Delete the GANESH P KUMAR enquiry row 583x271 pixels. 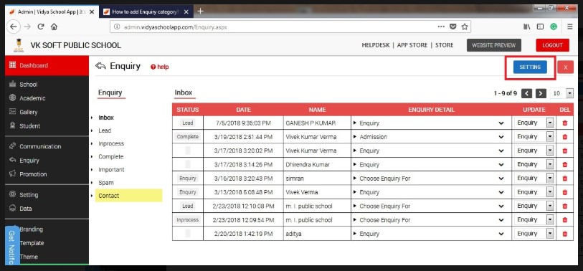click(x=565, y=123)
